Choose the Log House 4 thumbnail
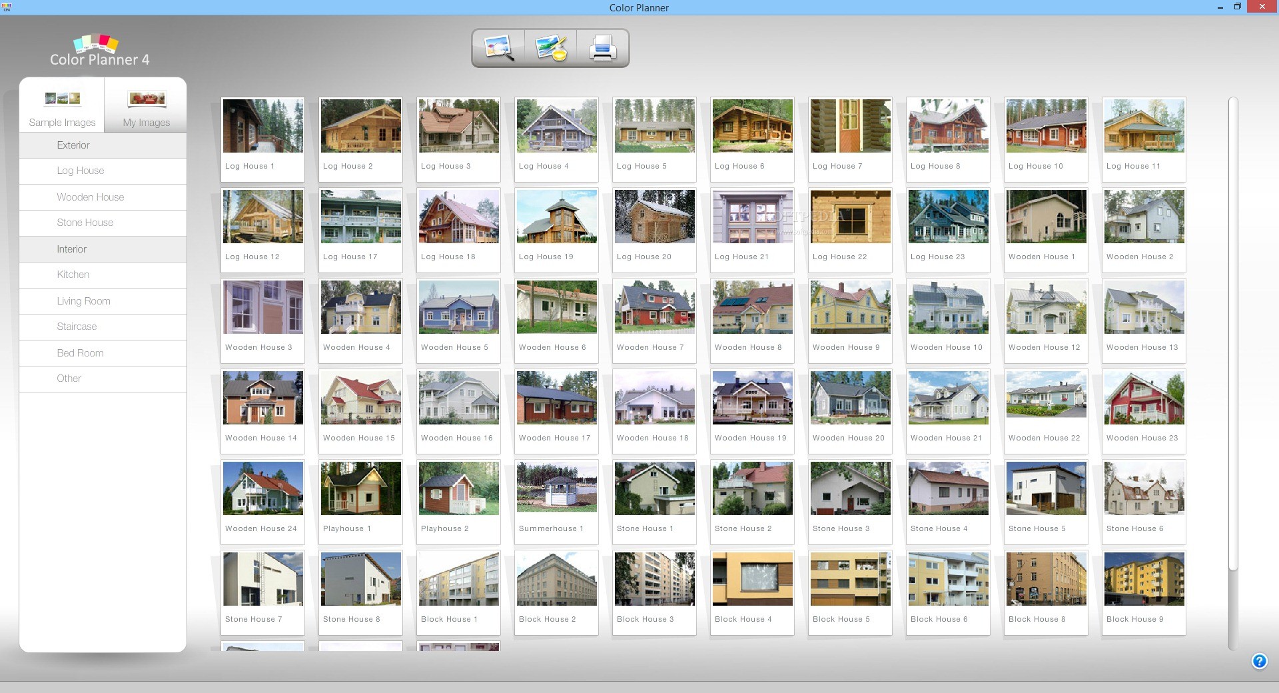 557,139
